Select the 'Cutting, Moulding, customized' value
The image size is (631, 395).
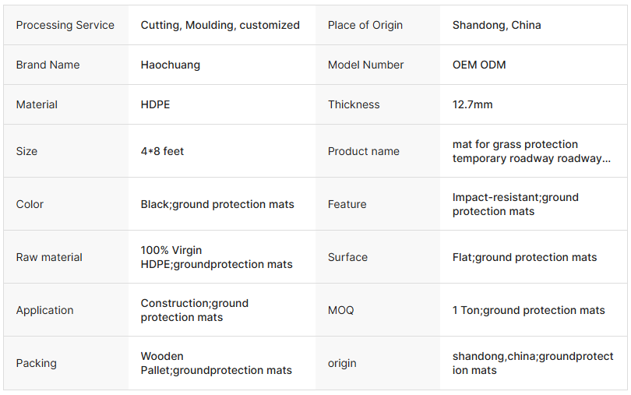coord(220,25)
